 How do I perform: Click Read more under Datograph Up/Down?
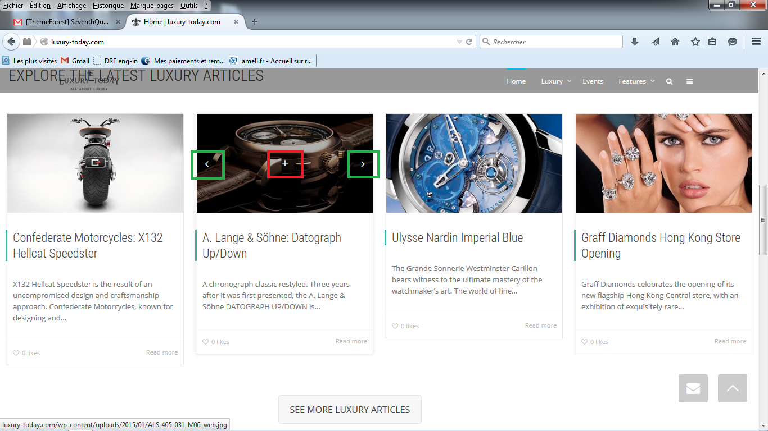point(351,341)
